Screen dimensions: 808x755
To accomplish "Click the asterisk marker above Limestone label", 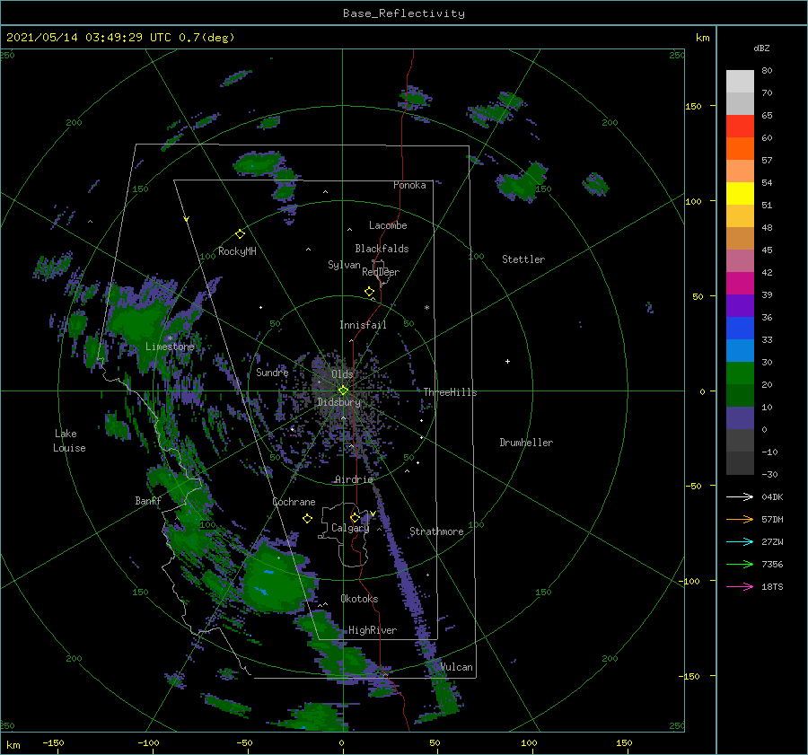I will coord(170,338).
